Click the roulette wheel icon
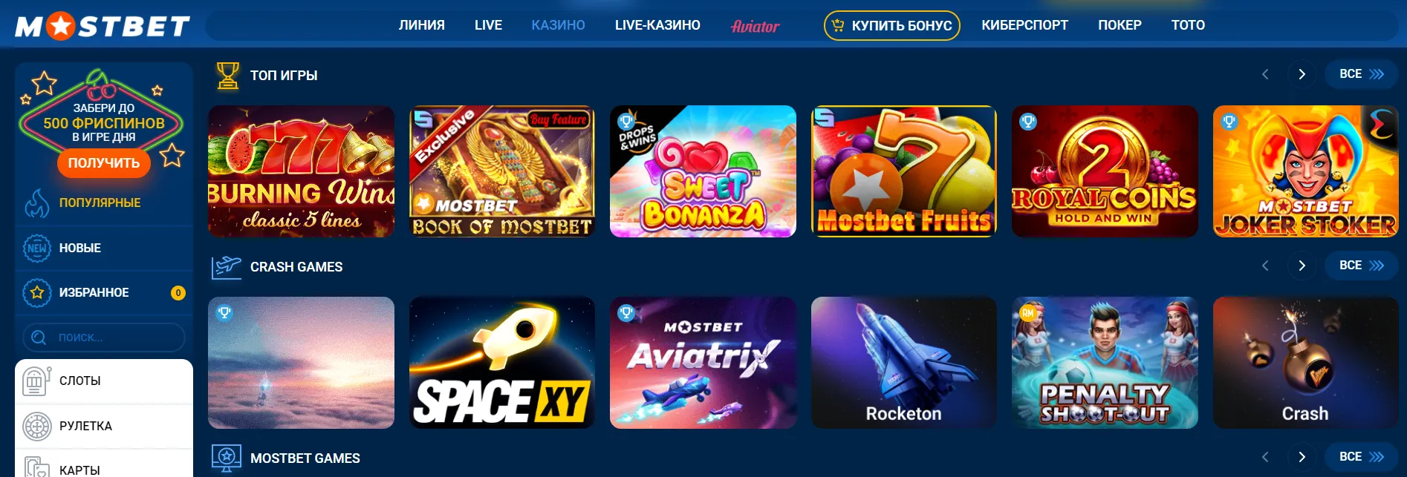This screenshot has height=477, width=1407. click(x=36, y=427)
